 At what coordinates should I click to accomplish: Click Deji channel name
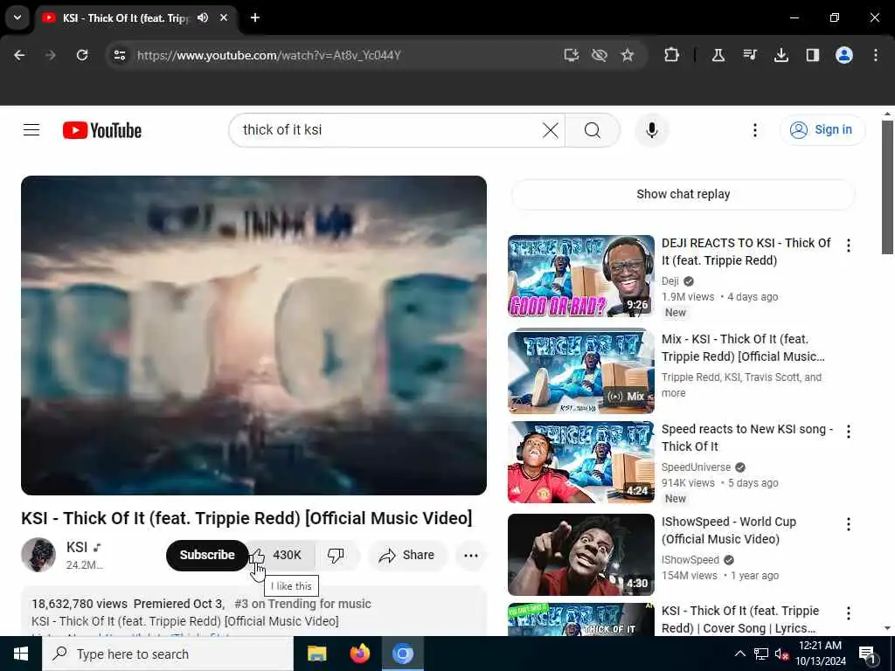(x=670, y=280)
